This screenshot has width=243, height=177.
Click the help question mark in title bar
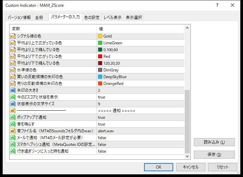tap(217, 5)
